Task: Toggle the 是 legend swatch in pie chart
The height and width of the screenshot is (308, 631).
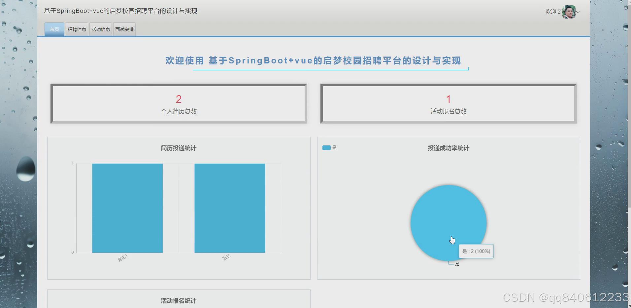Action: click(x=326, y=148)
